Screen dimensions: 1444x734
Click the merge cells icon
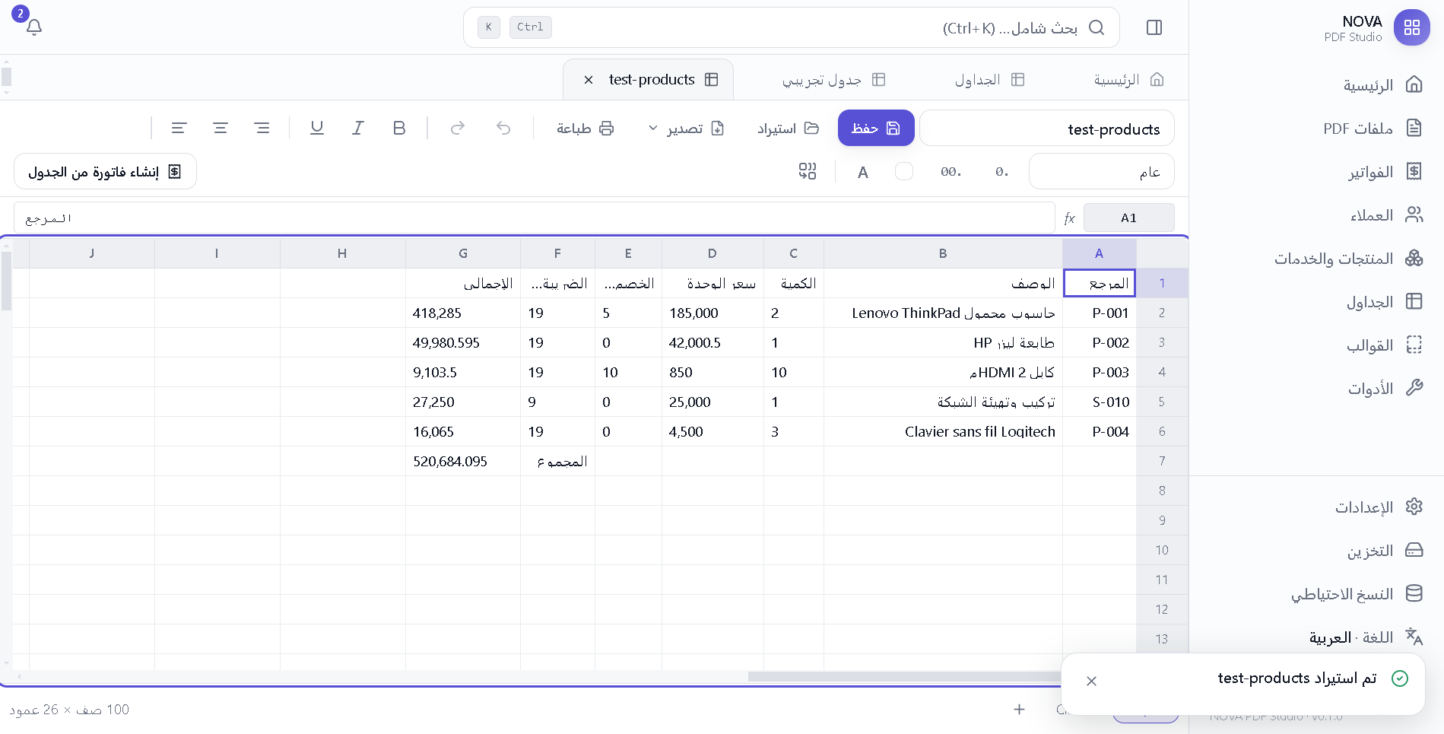pyautogui.click(x=807, y=171)
